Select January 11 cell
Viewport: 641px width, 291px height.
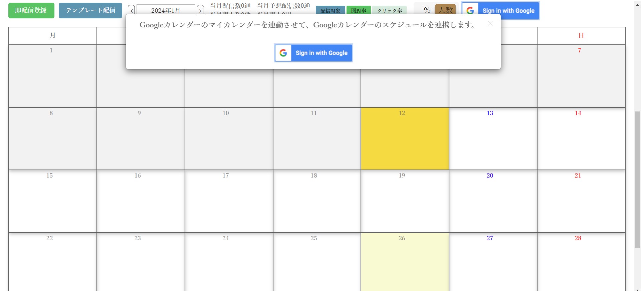[317, 138]
